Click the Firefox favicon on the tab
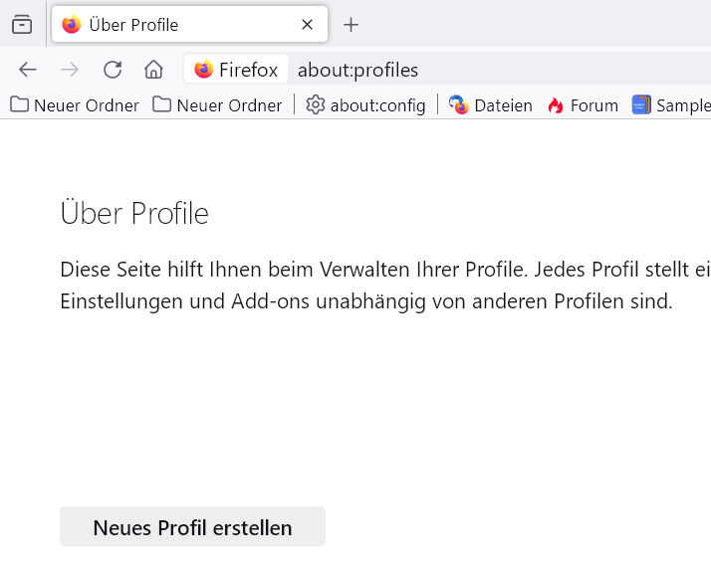Screen dimensions: 711x574 (71, 25)
